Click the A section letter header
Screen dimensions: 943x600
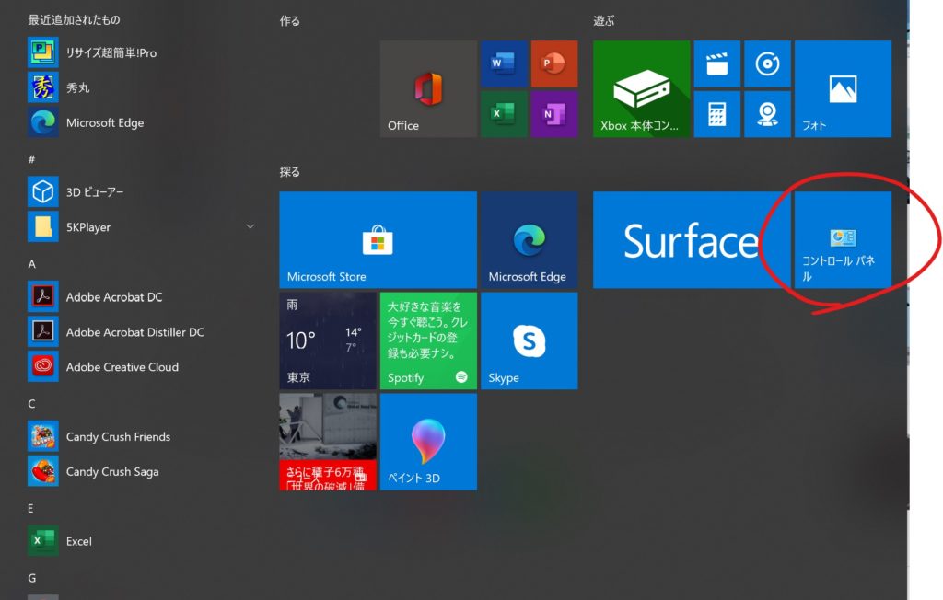tap(32, 264)
